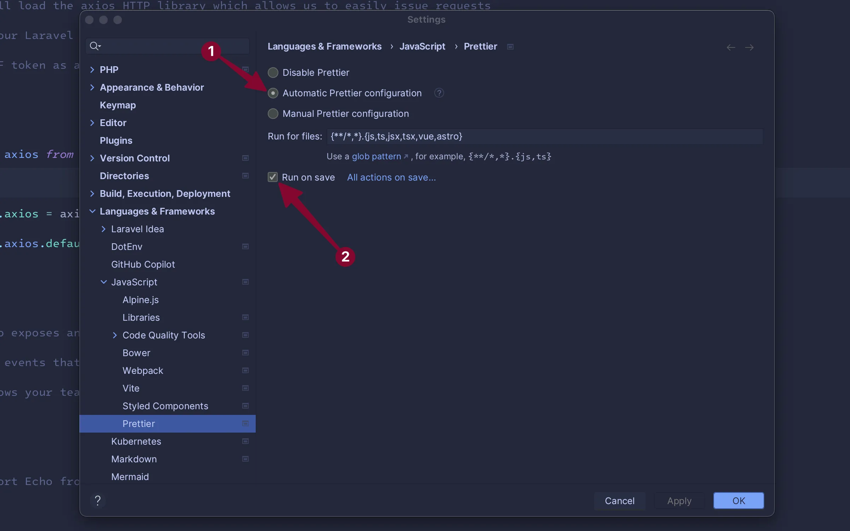
Task: Confirm settings with the OK button
Action: (738, 501)
